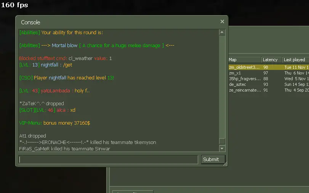This screenshot has width=309, height=193.
Task: Click the 160 fps counter
Action: [x=14, y=5]
